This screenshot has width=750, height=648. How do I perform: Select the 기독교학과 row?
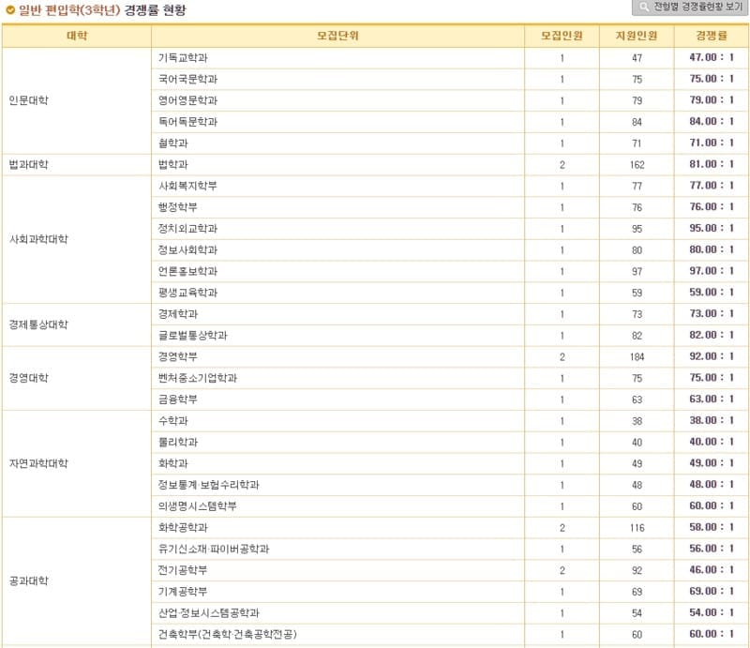coord(450,58)
